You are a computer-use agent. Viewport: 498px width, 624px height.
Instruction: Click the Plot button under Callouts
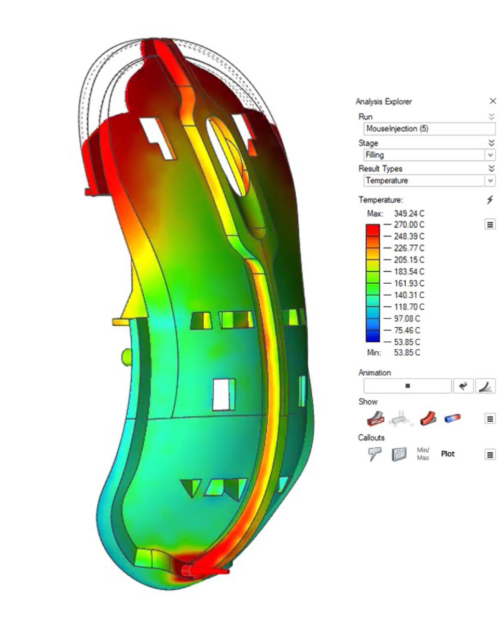pos(447,454)
